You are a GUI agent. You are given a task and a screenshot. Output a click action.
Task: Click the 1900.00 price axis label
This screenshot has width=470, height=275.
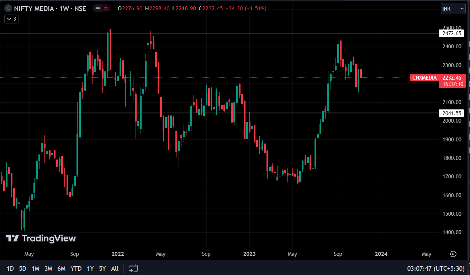(x=451, y=140)
